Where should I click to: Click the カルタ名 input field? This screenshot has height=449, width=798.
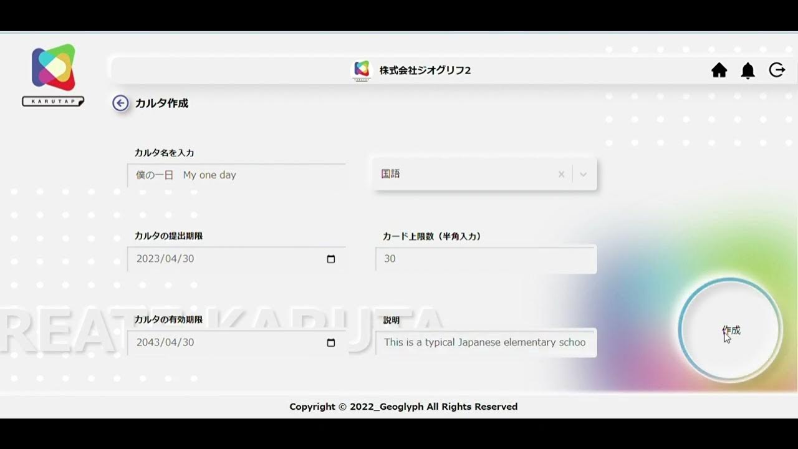(236, 175)
